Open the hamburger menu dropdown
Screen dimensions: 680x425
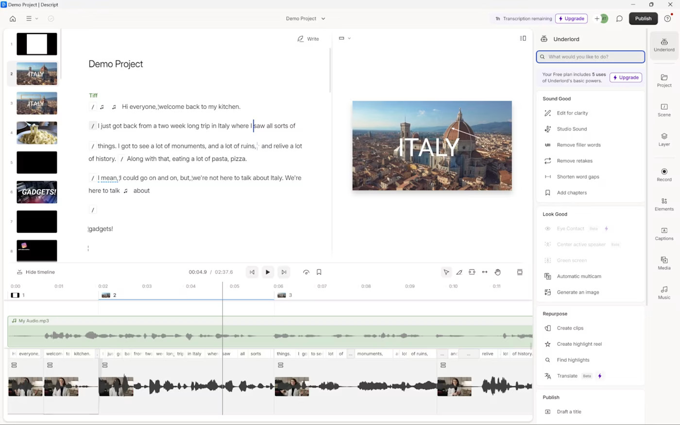pos(32,18)
